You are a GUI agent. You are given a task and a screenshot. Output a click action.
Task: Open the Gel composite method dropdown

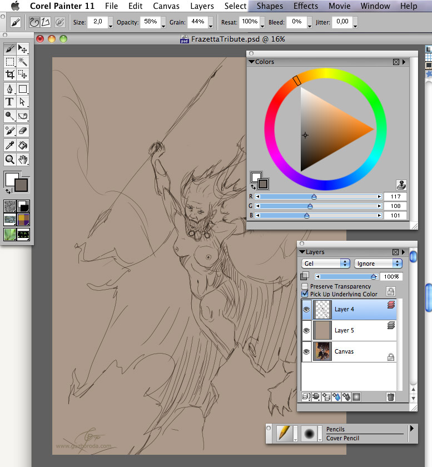325,264
